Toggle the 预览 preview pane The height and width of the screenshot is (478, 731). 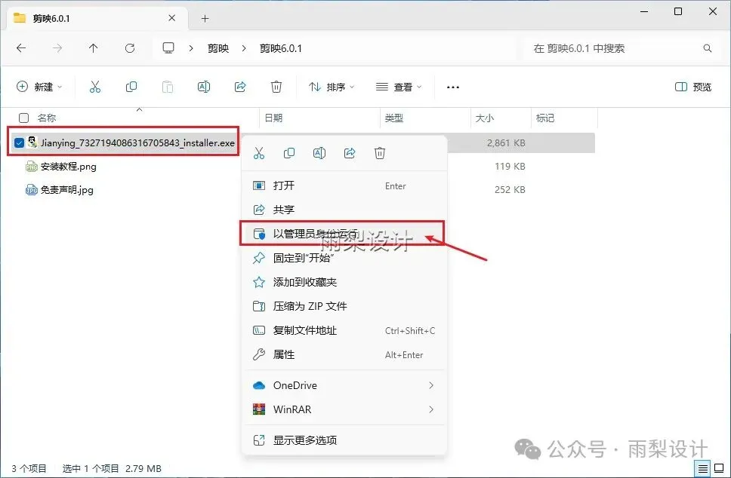(693, 87)
